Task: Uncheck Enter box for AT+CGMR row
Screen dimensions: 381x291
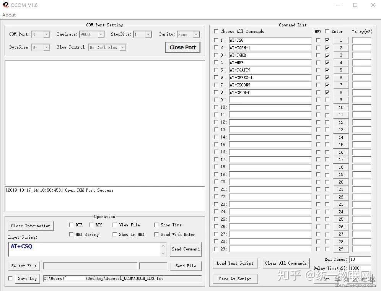Action: [327, 55]
